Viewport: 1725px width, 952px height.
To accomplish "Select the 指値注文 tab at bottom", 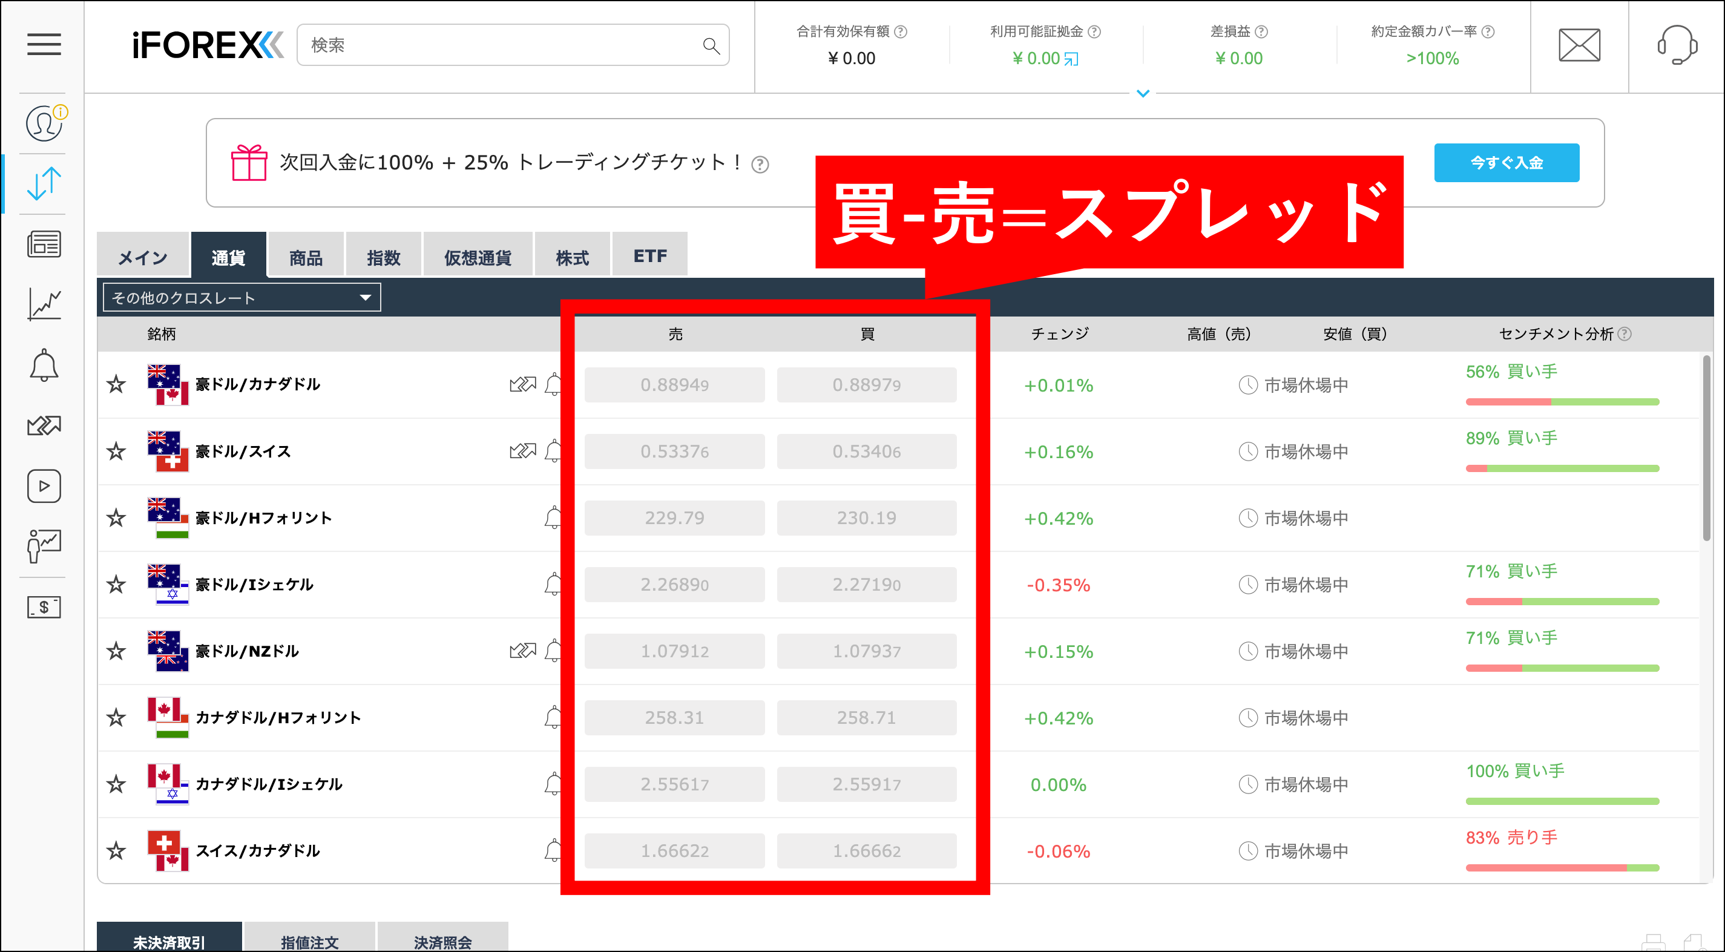I will click(x=310, y=940).
